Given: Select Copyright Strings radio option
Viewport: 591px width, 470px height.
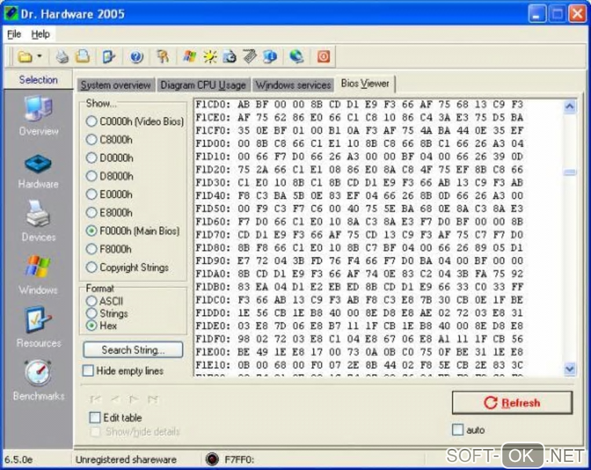Looking at the screenshot, I should pos(91,267).
